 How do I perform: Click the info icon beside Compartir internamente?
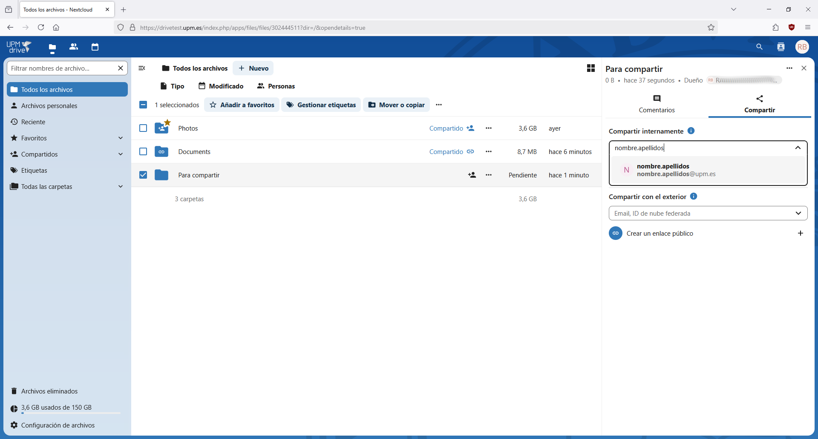point(691,131)
